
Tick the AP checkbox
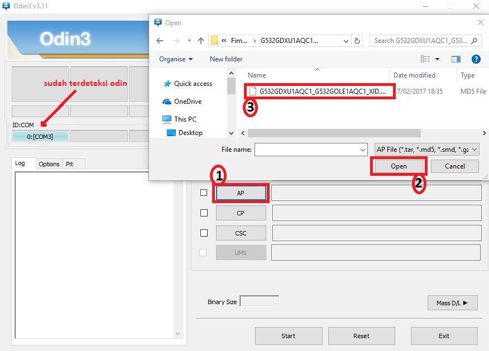tap(204, 193)
